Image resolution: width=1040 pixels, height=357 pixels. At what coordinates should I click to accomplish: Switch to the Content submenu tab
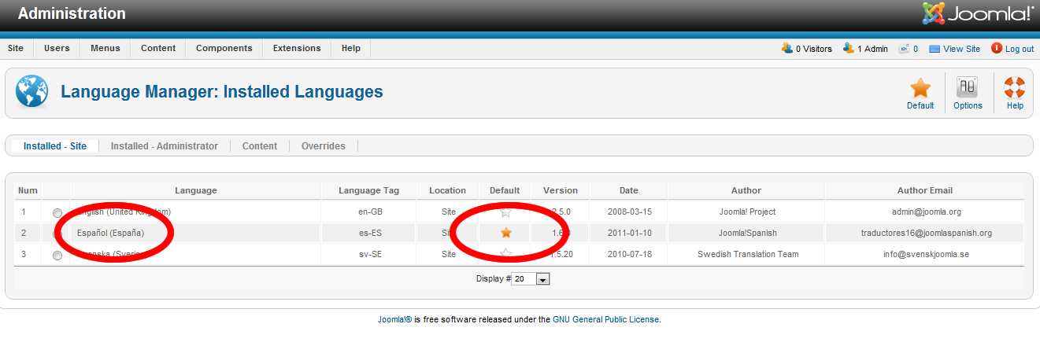point(260,146)
